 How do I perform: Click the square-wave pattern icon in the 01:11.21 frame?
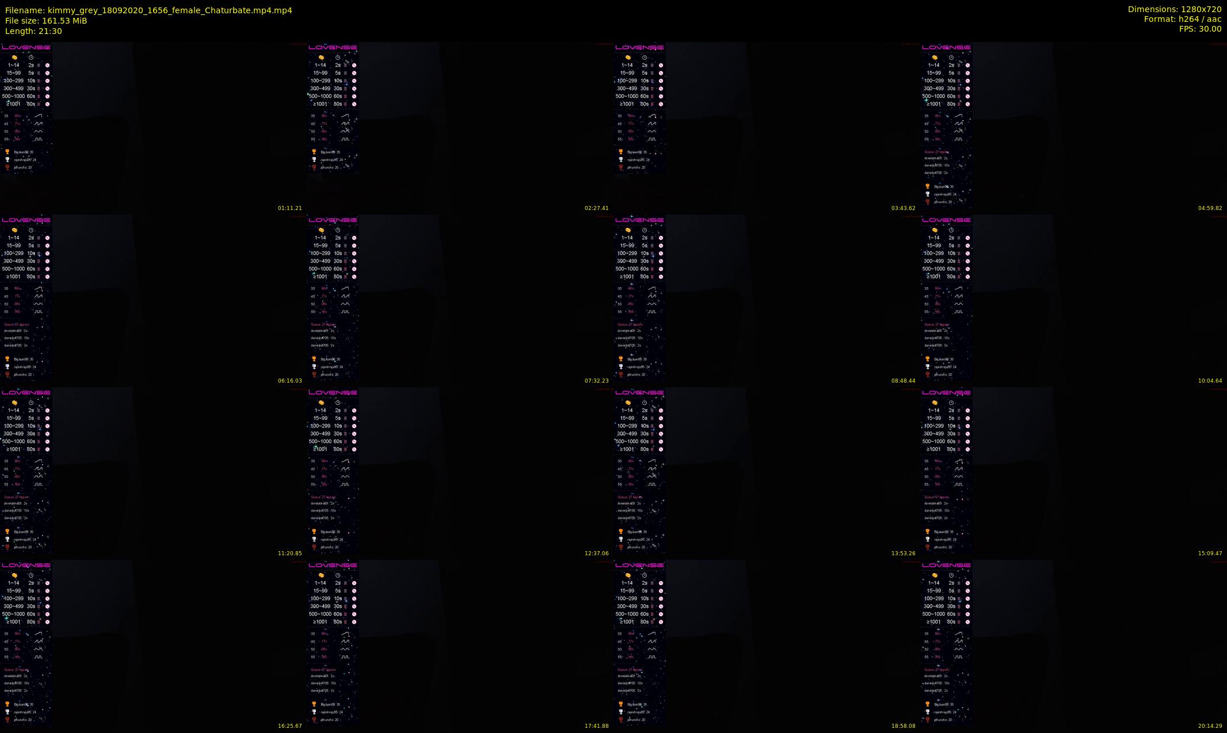point(38,139)
